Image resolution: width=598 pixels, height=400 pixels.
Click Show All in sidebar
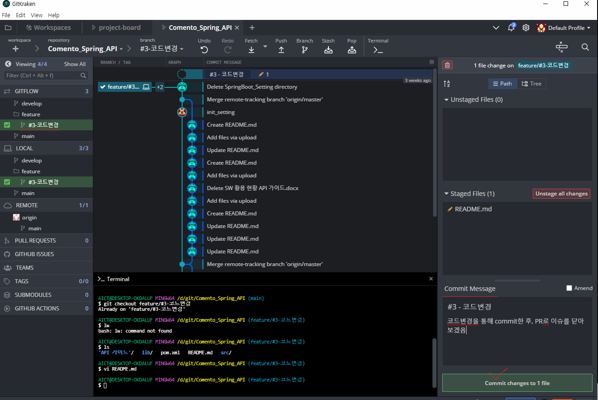click(75, 64)
